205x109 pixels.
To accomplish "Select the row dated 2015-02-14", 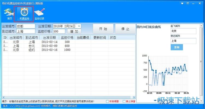I will pyautogui.click(x=69, y=42).
